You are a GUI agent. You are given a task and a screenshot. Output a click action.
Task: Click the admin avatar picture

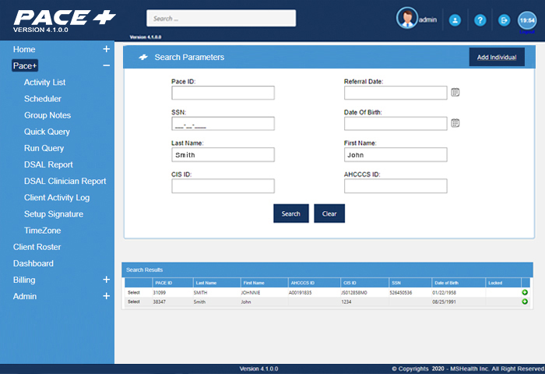click(x=406, y=18)
